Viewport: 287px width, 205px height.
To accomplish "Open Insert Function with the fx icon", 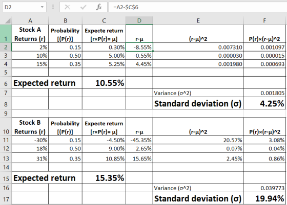I will click(x=99, y=7).
